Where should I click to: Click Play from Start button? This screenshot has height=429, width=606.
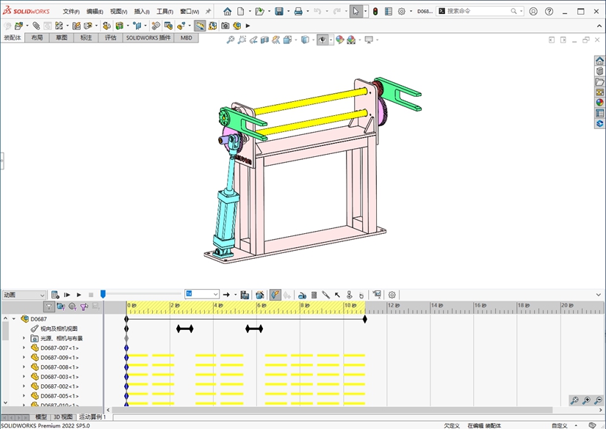pyautogui.click(x=67, y=295)
